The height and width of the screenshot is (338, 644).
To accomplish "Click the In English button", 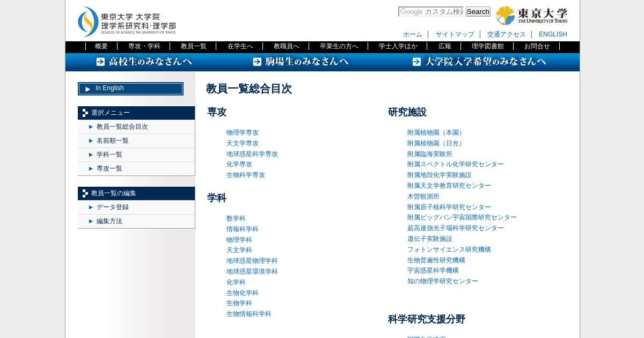I will click(130, 89).
